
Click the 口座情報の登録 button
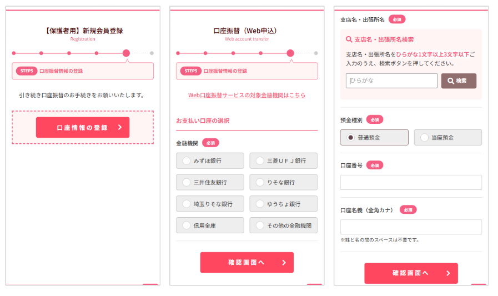click(x=82, y=128)
